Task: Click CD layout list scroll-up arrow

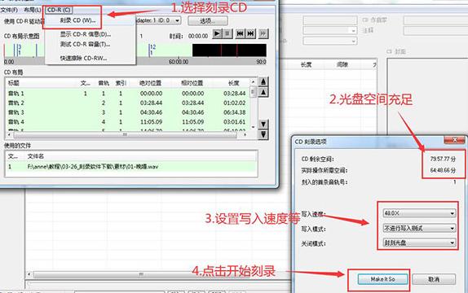Action: [253, 81]
